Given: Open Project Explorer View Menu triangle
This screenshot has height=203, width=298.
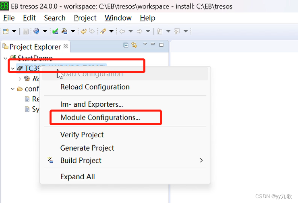Looking at the screenshot, I should [x=145, y=44].
